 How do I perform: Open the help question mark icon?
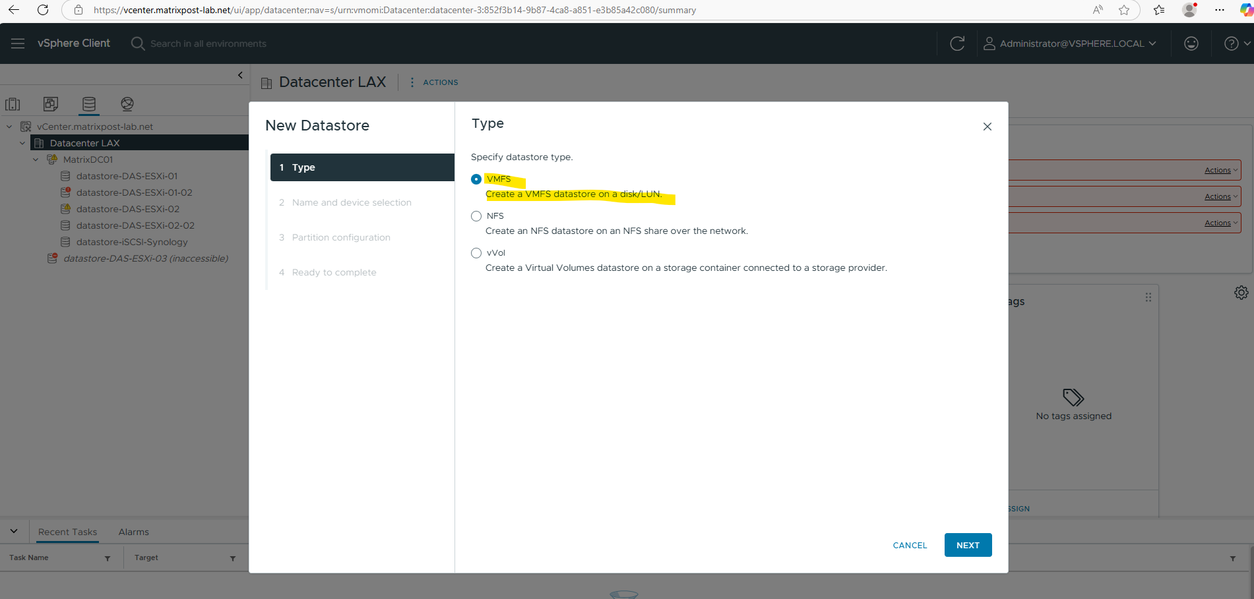1231,43
